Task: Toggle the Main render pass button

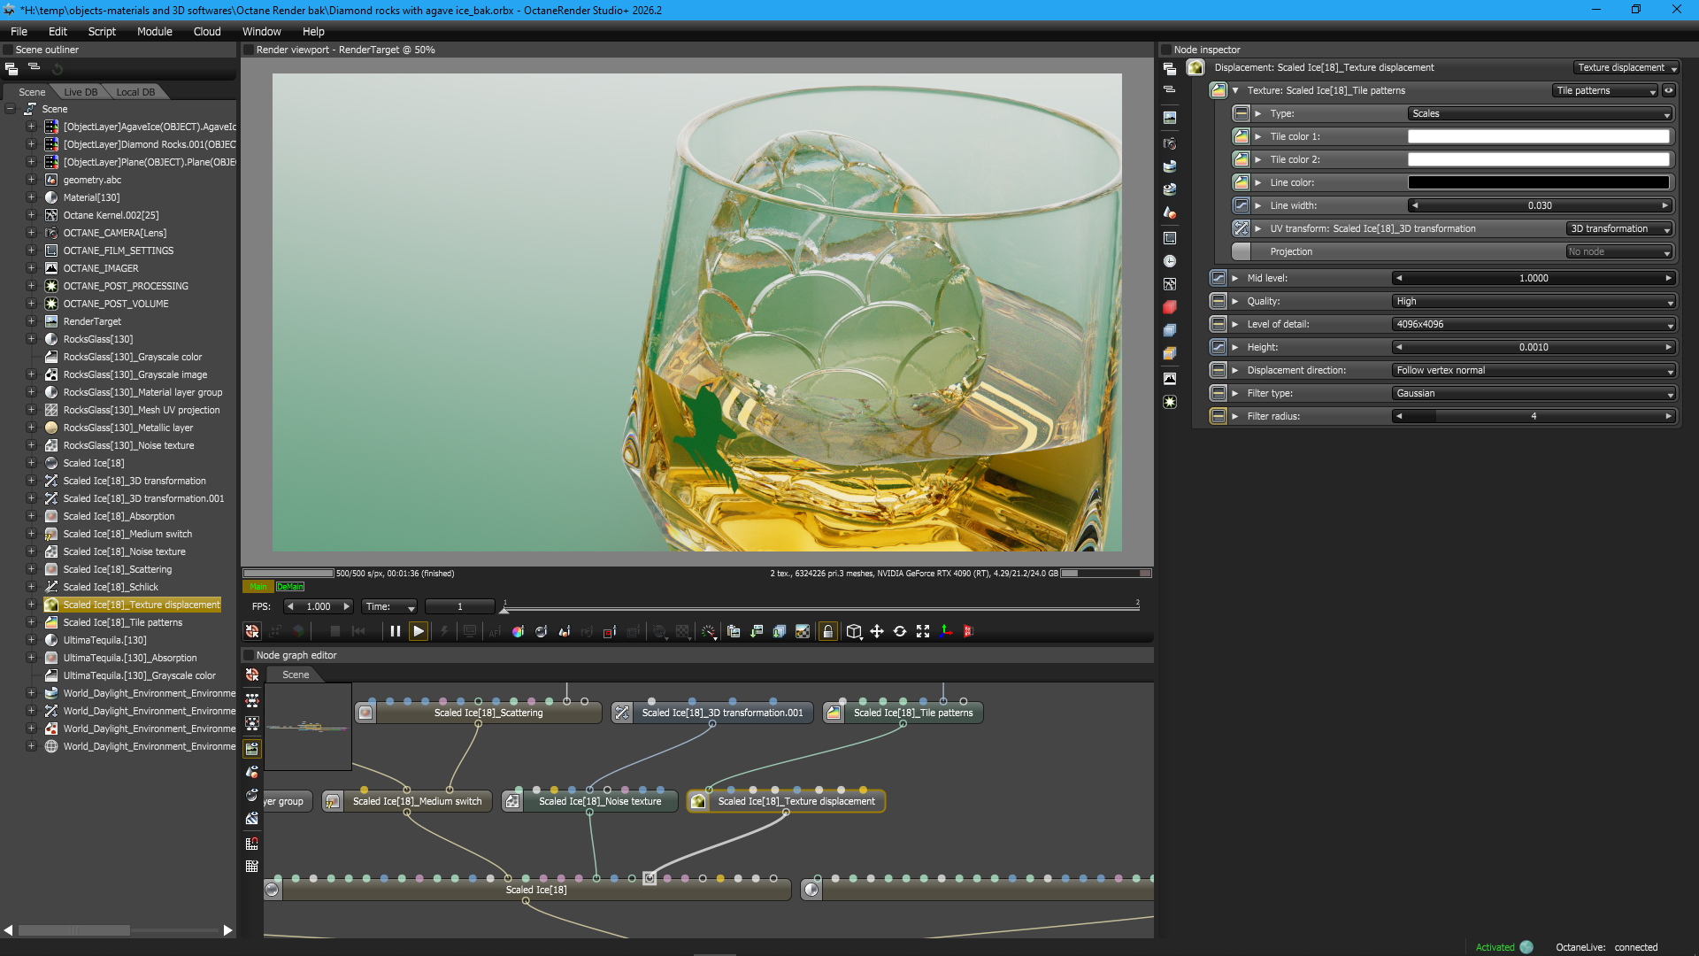Action: [x=258, y=587]
